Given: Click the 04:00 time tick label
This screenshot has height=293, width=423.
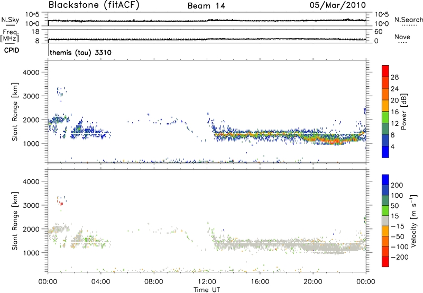Looking at the screenshot, I should [x=100, y=282].
